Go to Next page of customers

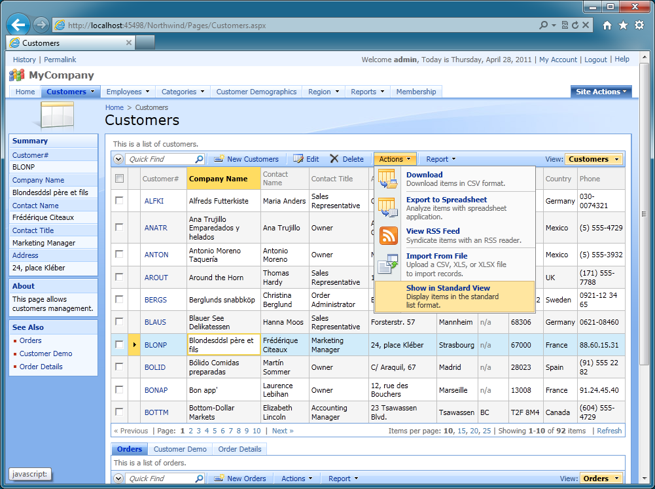[x=283, y=431]
